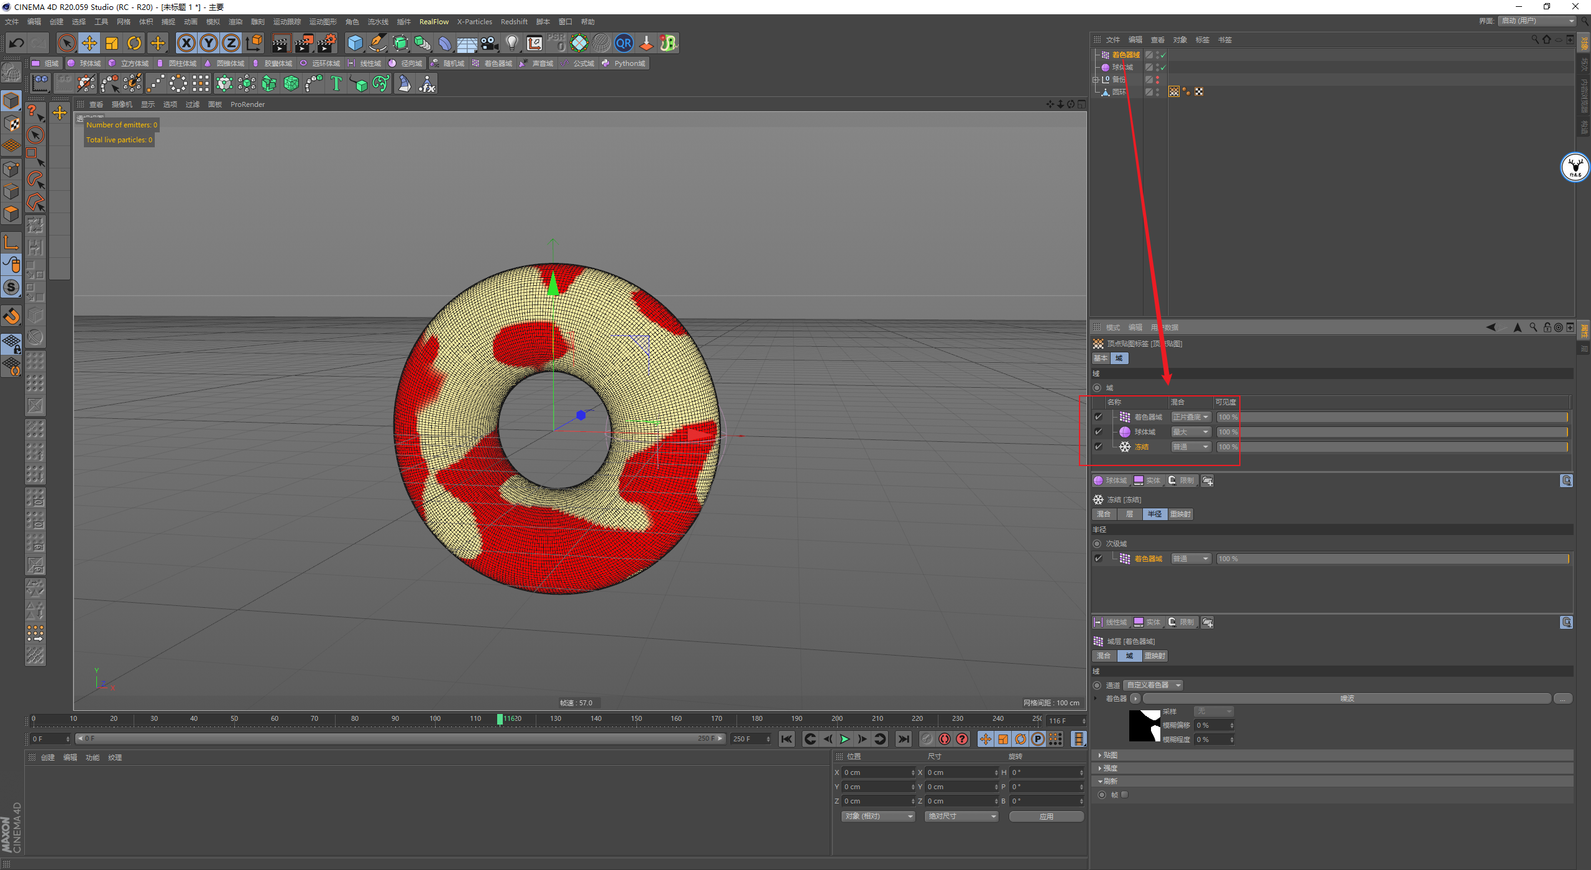
Task: Click the 应用 apply button
Action: click(x=1046, y=817)
